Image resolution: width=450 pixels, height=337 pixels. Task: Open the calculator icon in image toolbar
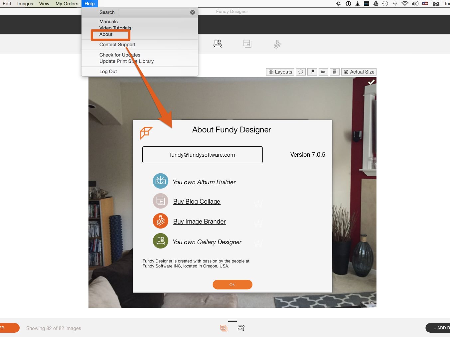335,72
